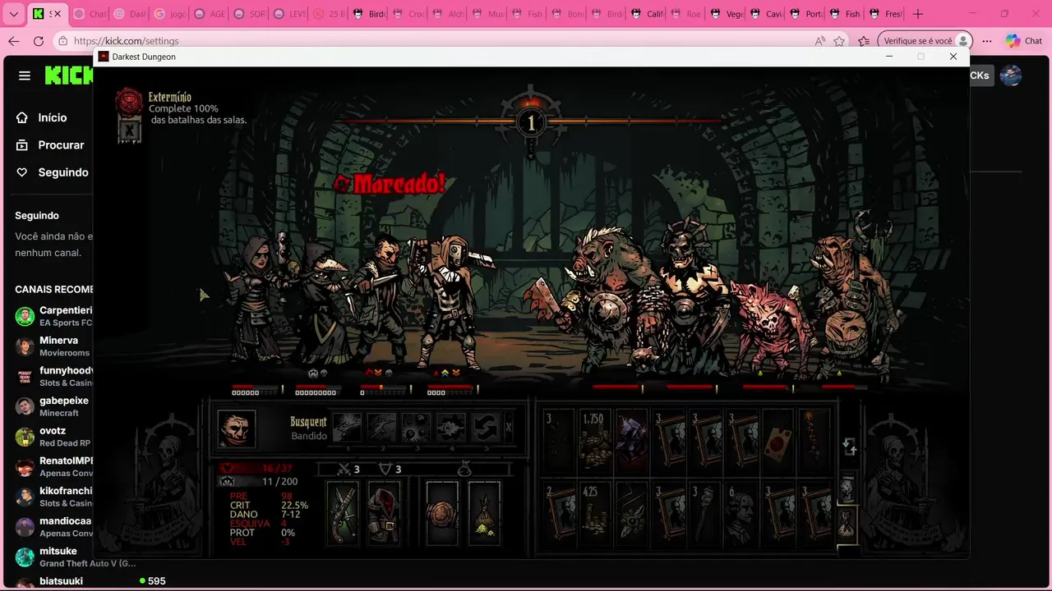1052x591 pixels.
Task: Select Busquent's combat skill slot 4
Action: tap(451, 428)
